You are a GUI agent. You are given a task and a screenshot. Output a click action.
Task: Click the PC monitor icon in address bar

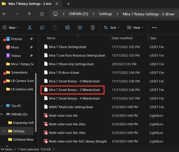56,14
